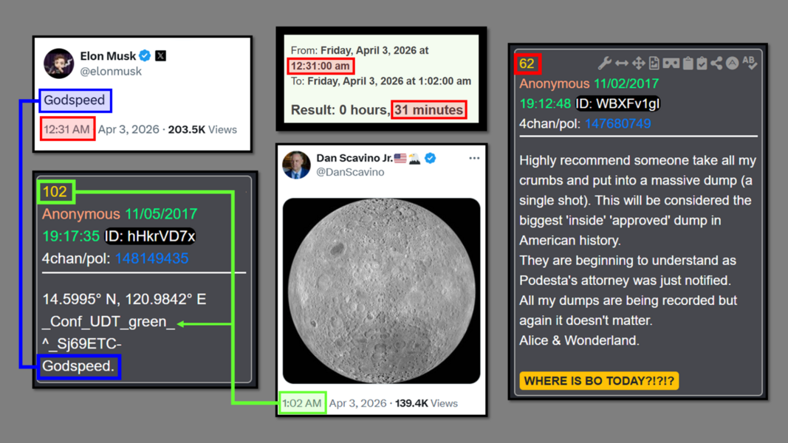Click Dan Scavino's profile avatar
788x443 pixels.
296,165
